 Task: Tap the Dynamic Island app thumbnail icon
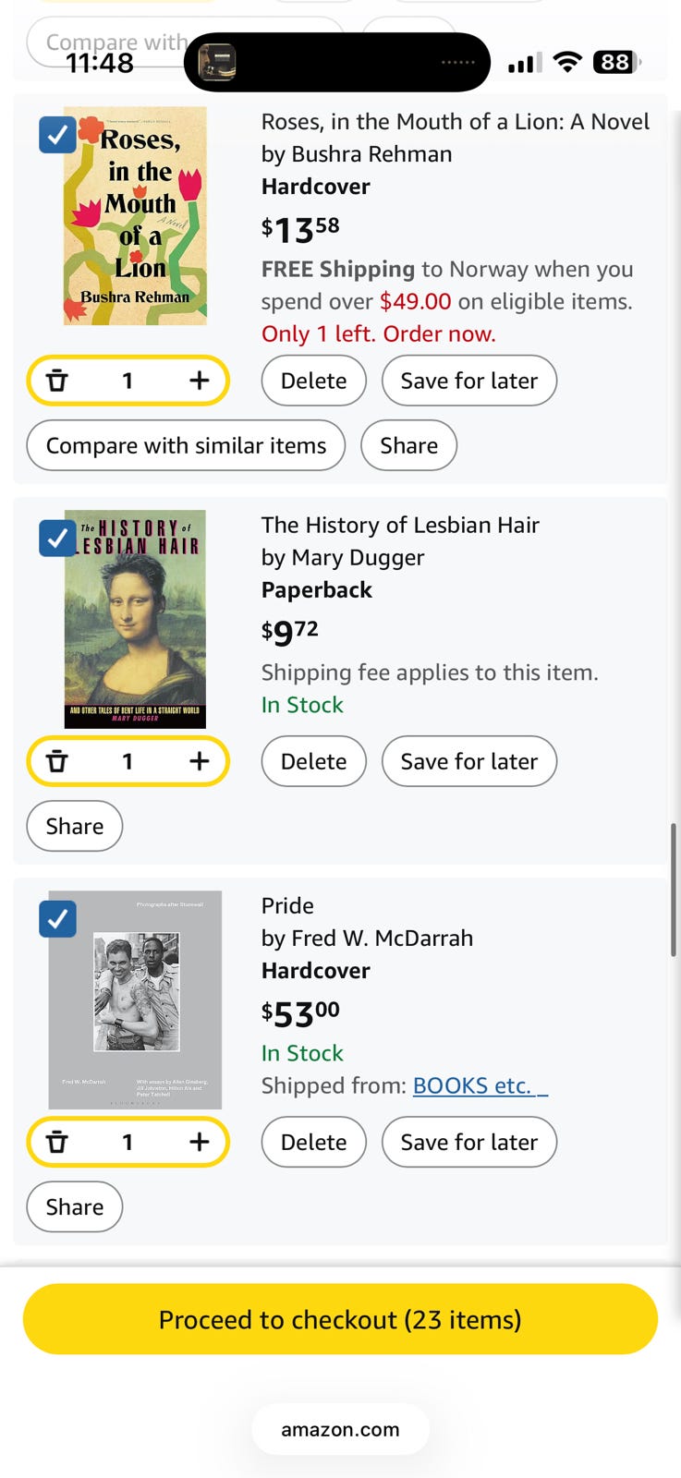click(218, 63)
